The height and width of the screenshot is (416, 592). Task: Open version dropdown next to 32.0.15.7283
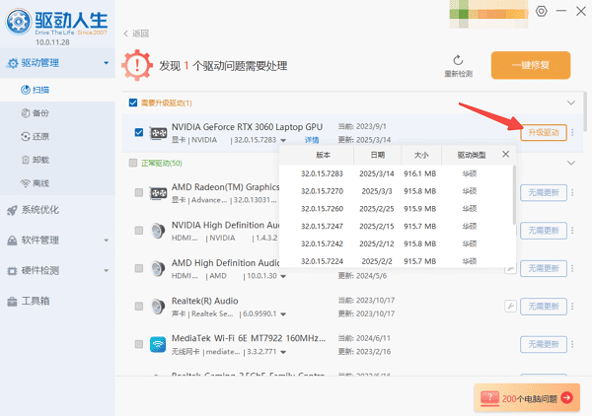283,140
